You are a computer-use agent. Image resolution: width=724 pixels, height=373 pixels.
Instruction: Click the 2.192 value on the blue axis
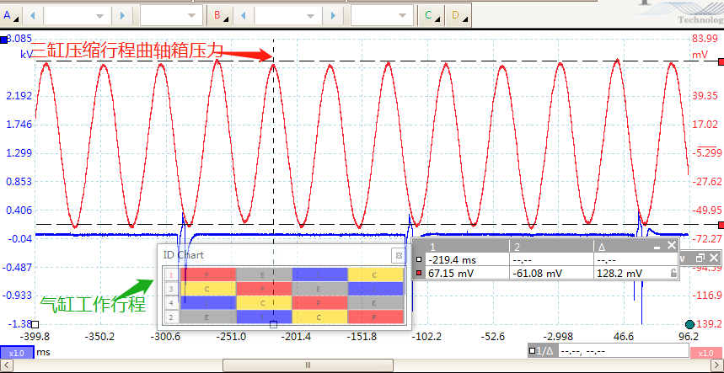[18, 96]
